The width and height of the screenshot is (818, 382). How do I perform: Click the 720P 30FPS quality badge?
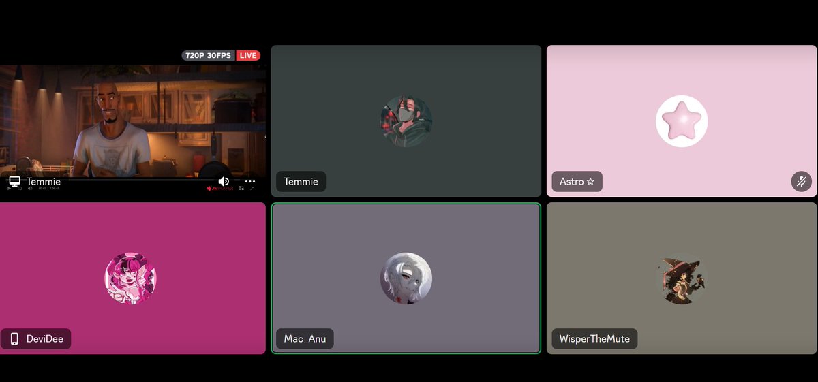click(x=208, y=55)
